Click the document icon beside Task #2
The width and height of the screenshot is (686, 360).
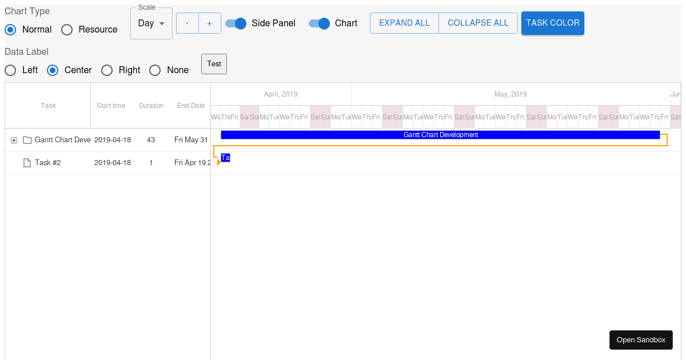(x=27, y=162)
